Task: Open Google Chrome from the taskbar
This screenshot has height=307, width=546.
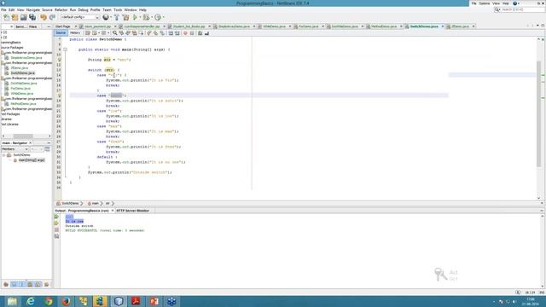Action: [x=49, y=301]
